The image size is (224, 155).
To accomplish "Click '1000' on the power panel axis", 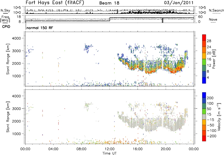I will [16, 76].
